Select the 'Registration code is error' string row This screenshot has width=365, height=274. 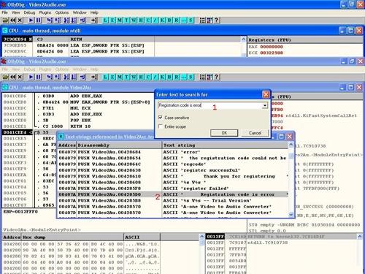173,194
